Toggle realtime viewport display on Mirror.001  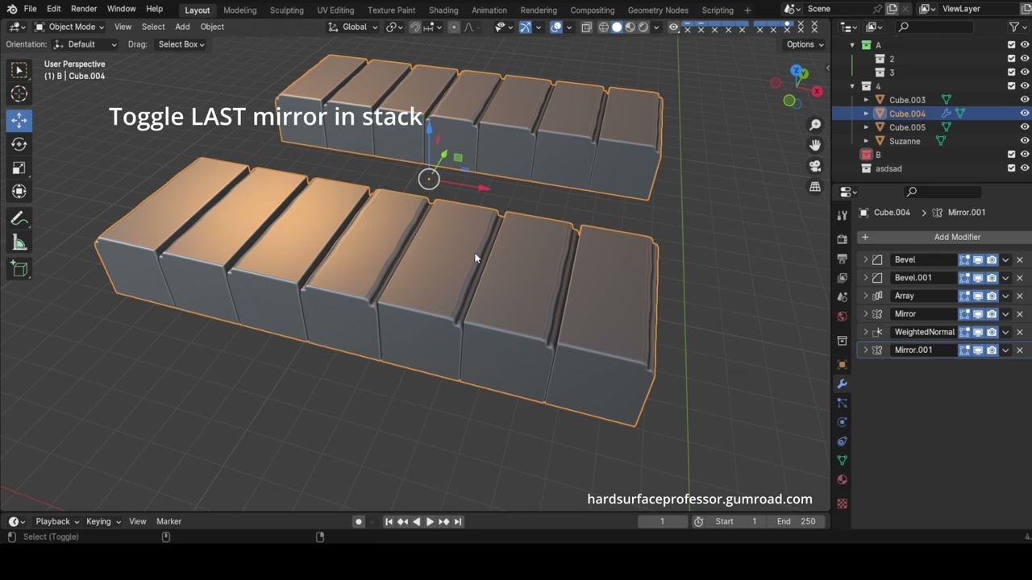pyautogui.click(x=978, y=350)
